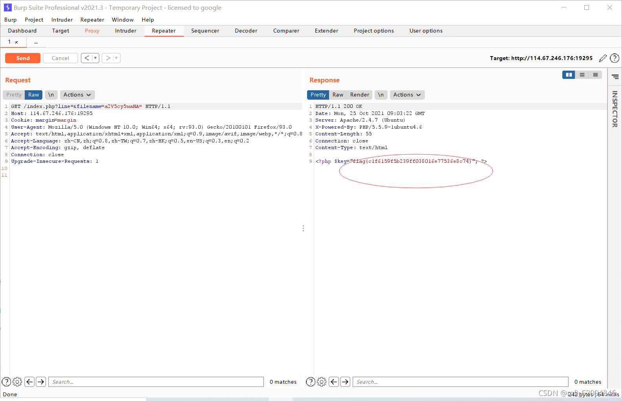This screenshot has height=401, width=622.
Task: Toggle request \n non-printable characters
Action: tap(51, 95)
